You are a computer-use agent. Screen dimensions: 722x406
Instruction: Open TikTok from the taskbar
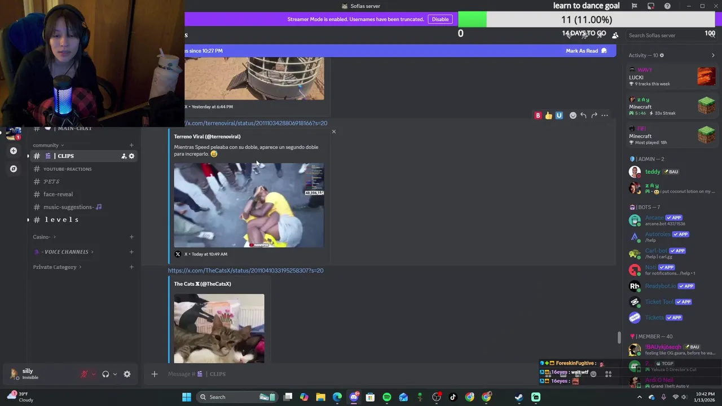453,397
